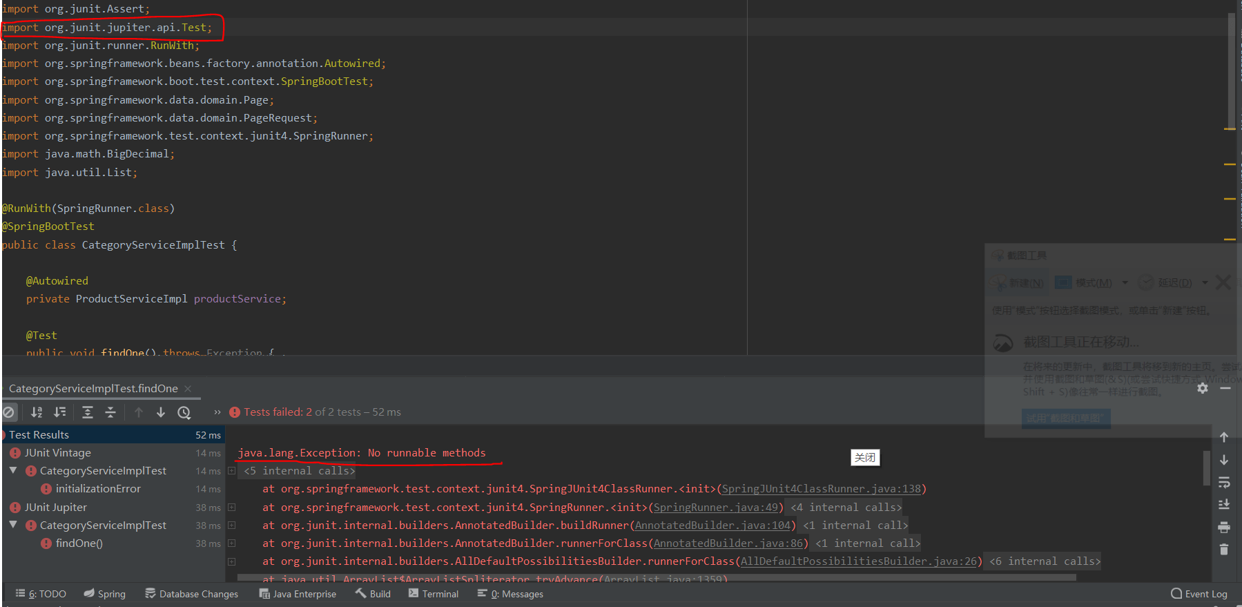Sort test results by duration
The image size is (1242, 607).
point(60,412)
